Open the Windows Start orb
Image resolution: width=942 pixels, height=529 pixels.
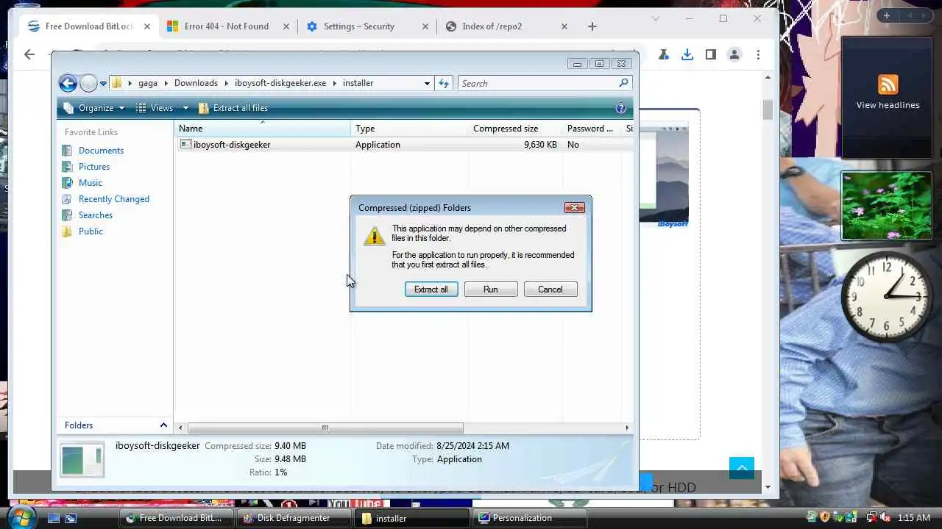[x=21, y=517]
